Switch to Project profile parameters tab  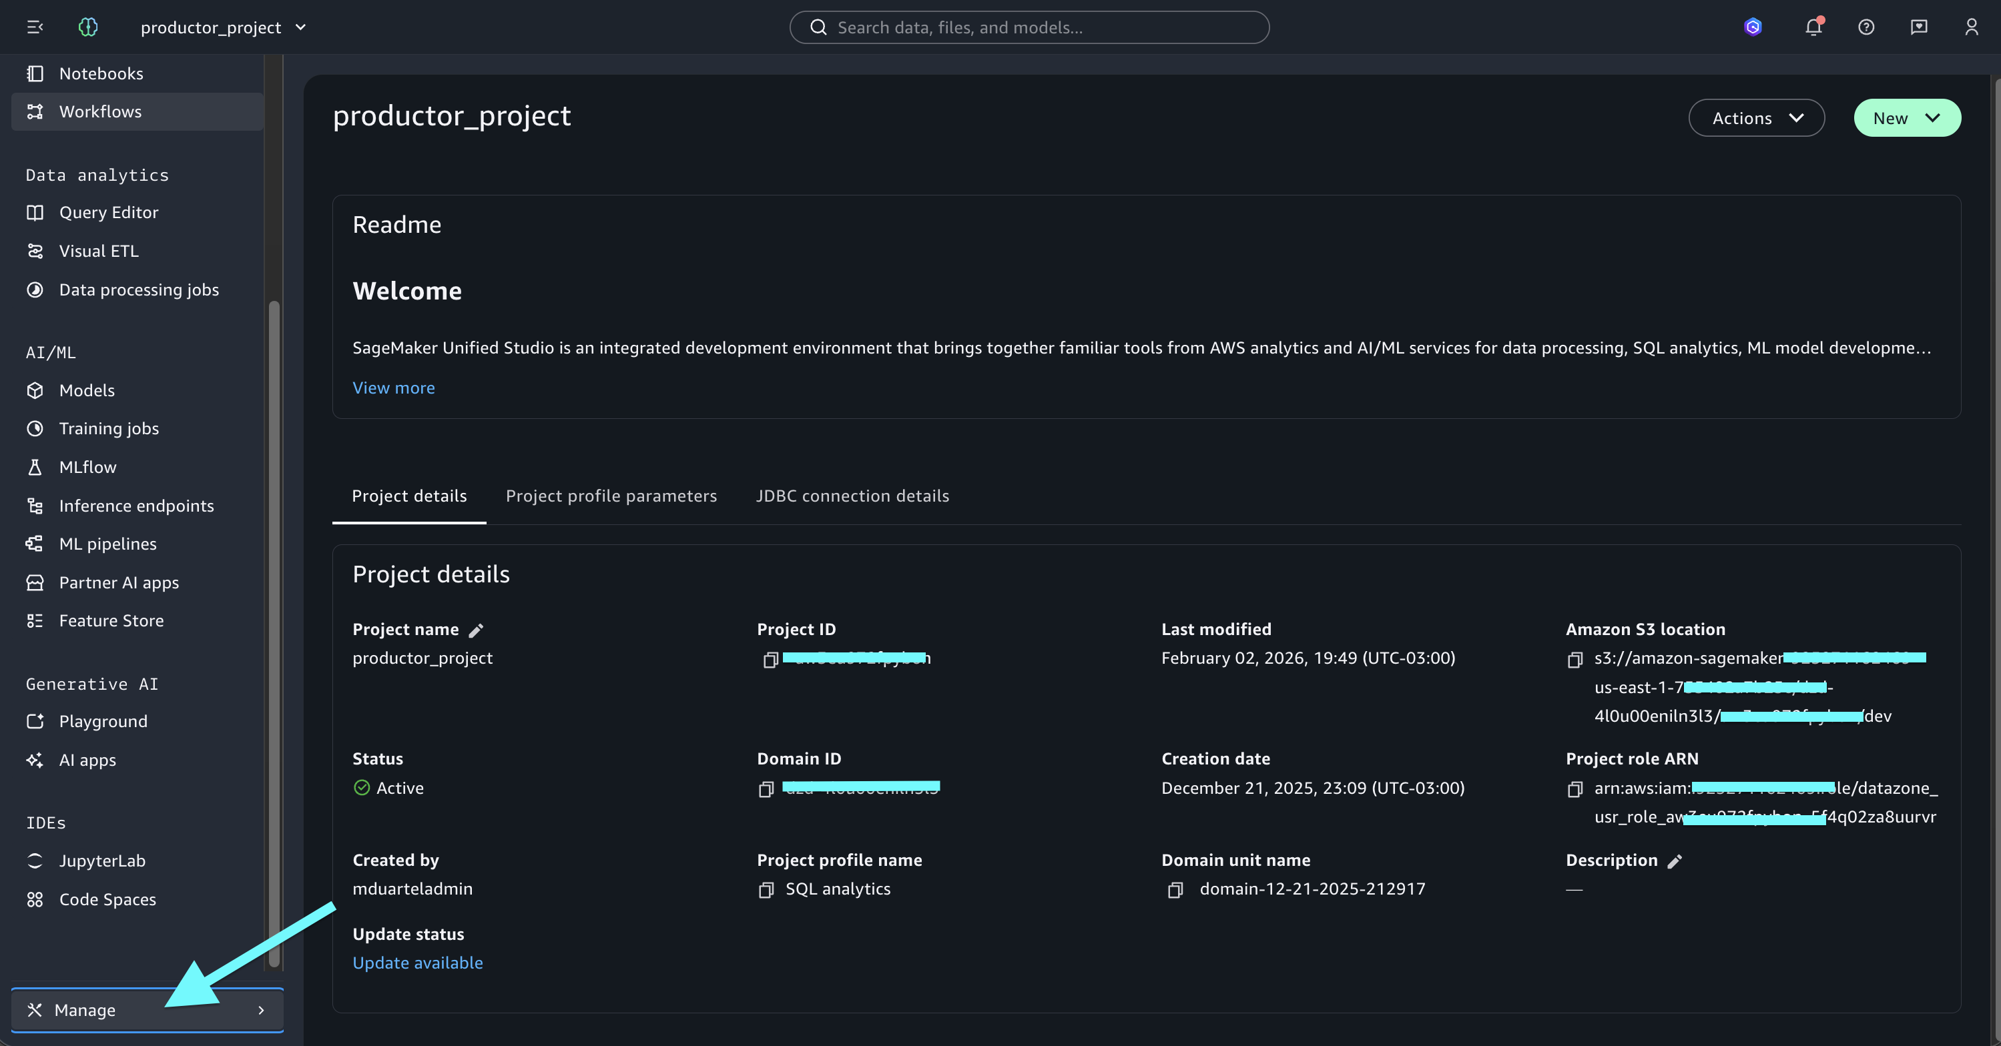[611, 496]
